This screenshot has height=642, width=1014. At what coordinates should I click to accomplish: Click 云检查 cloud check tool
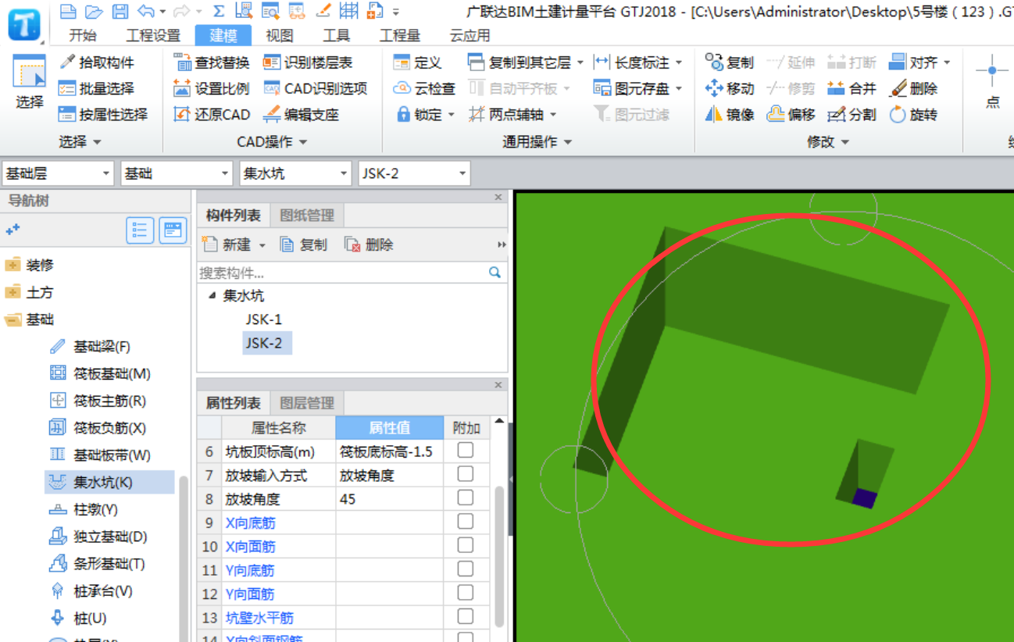pyautogui.click(x=424, y=88)
